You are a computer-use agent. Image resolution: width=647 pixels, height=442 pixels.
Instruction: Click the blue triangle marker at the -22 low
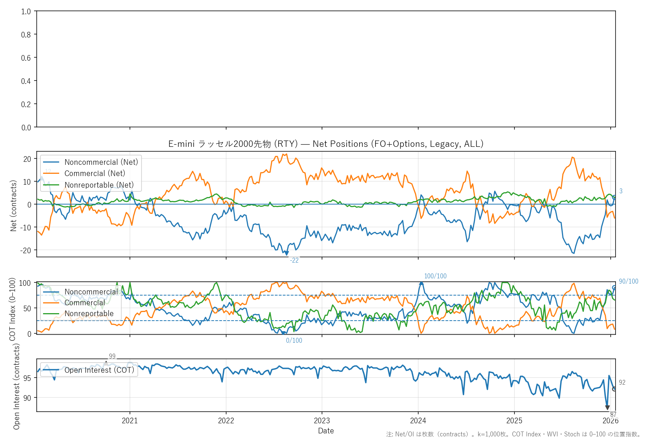click(x=287, y=254)
